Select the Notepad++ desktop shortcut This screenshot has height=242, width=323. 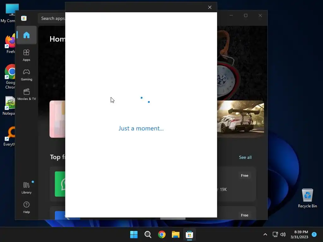[x=9, y=106]
